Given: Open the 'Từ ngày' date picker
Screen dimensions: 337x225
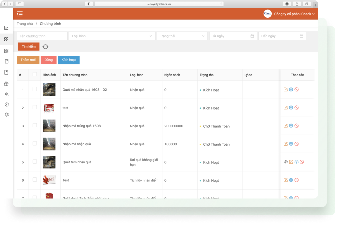Looking at the screenshot, I should (x=233, y=36).
